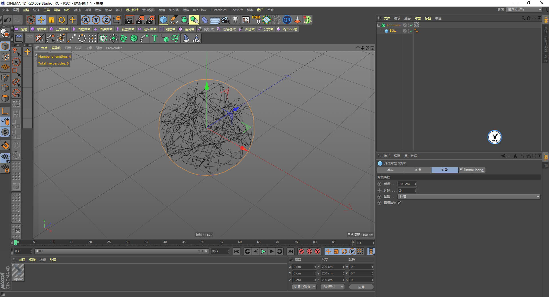The height and width of the screenshot is (297, 549).
Task: Click the timeline preview range slider bar
Action: pos(122,251)
